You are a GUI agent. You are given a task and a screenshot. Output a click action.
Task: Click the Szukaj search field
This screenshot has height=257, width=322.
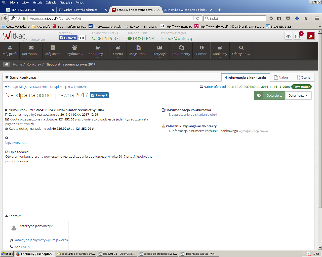(x=235, y=18)
